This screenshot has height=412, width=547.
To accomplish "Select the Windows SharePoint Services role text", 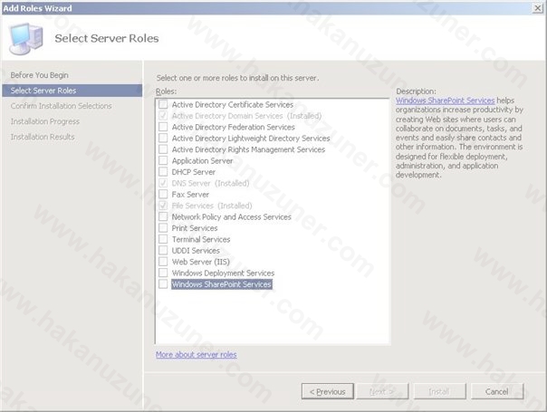I will tap(222, 284).
